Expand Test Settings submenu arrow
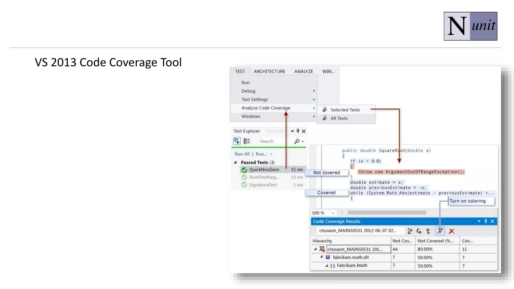This screenshot has height=289, width=514. (x=314, y=99)
